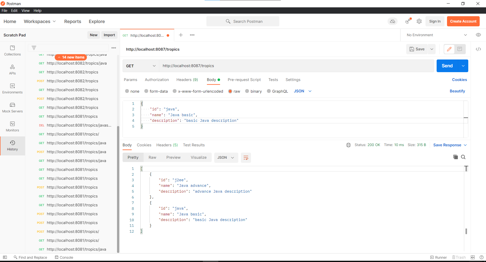This screenshot has width=486, height=262.
Task: Toggle response line wrap icon
Action: click(246, 158)
